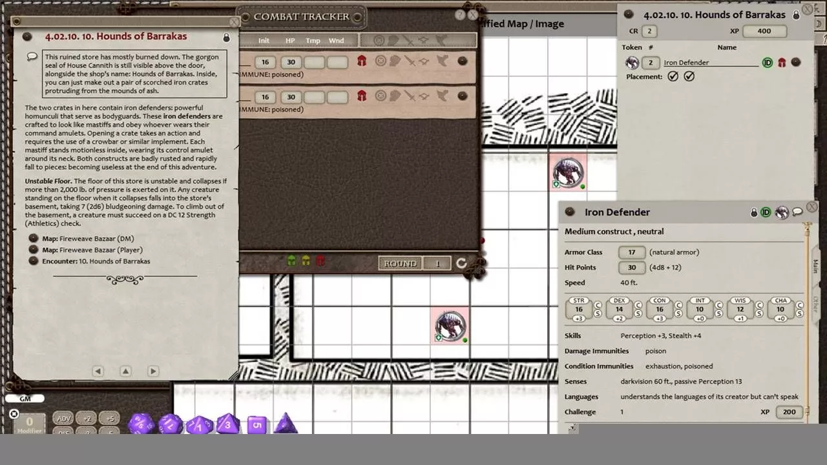Screen dimensions: 827x465
Task: Go up to story index arrow
Action: tap(125, 371)
